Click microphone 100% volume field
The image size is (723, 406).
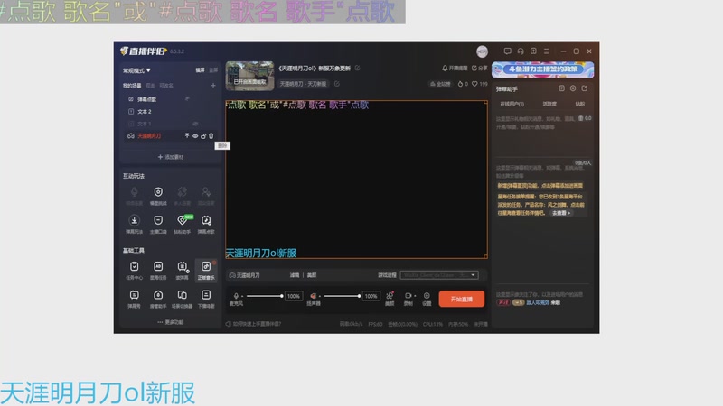coord(294,296)
